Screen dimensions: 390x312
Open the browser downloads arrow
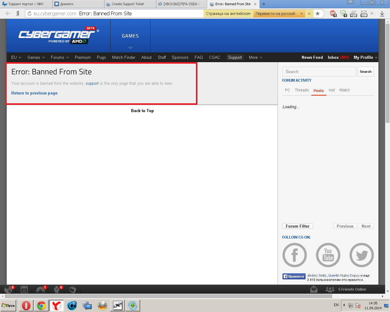click(382, 14)
